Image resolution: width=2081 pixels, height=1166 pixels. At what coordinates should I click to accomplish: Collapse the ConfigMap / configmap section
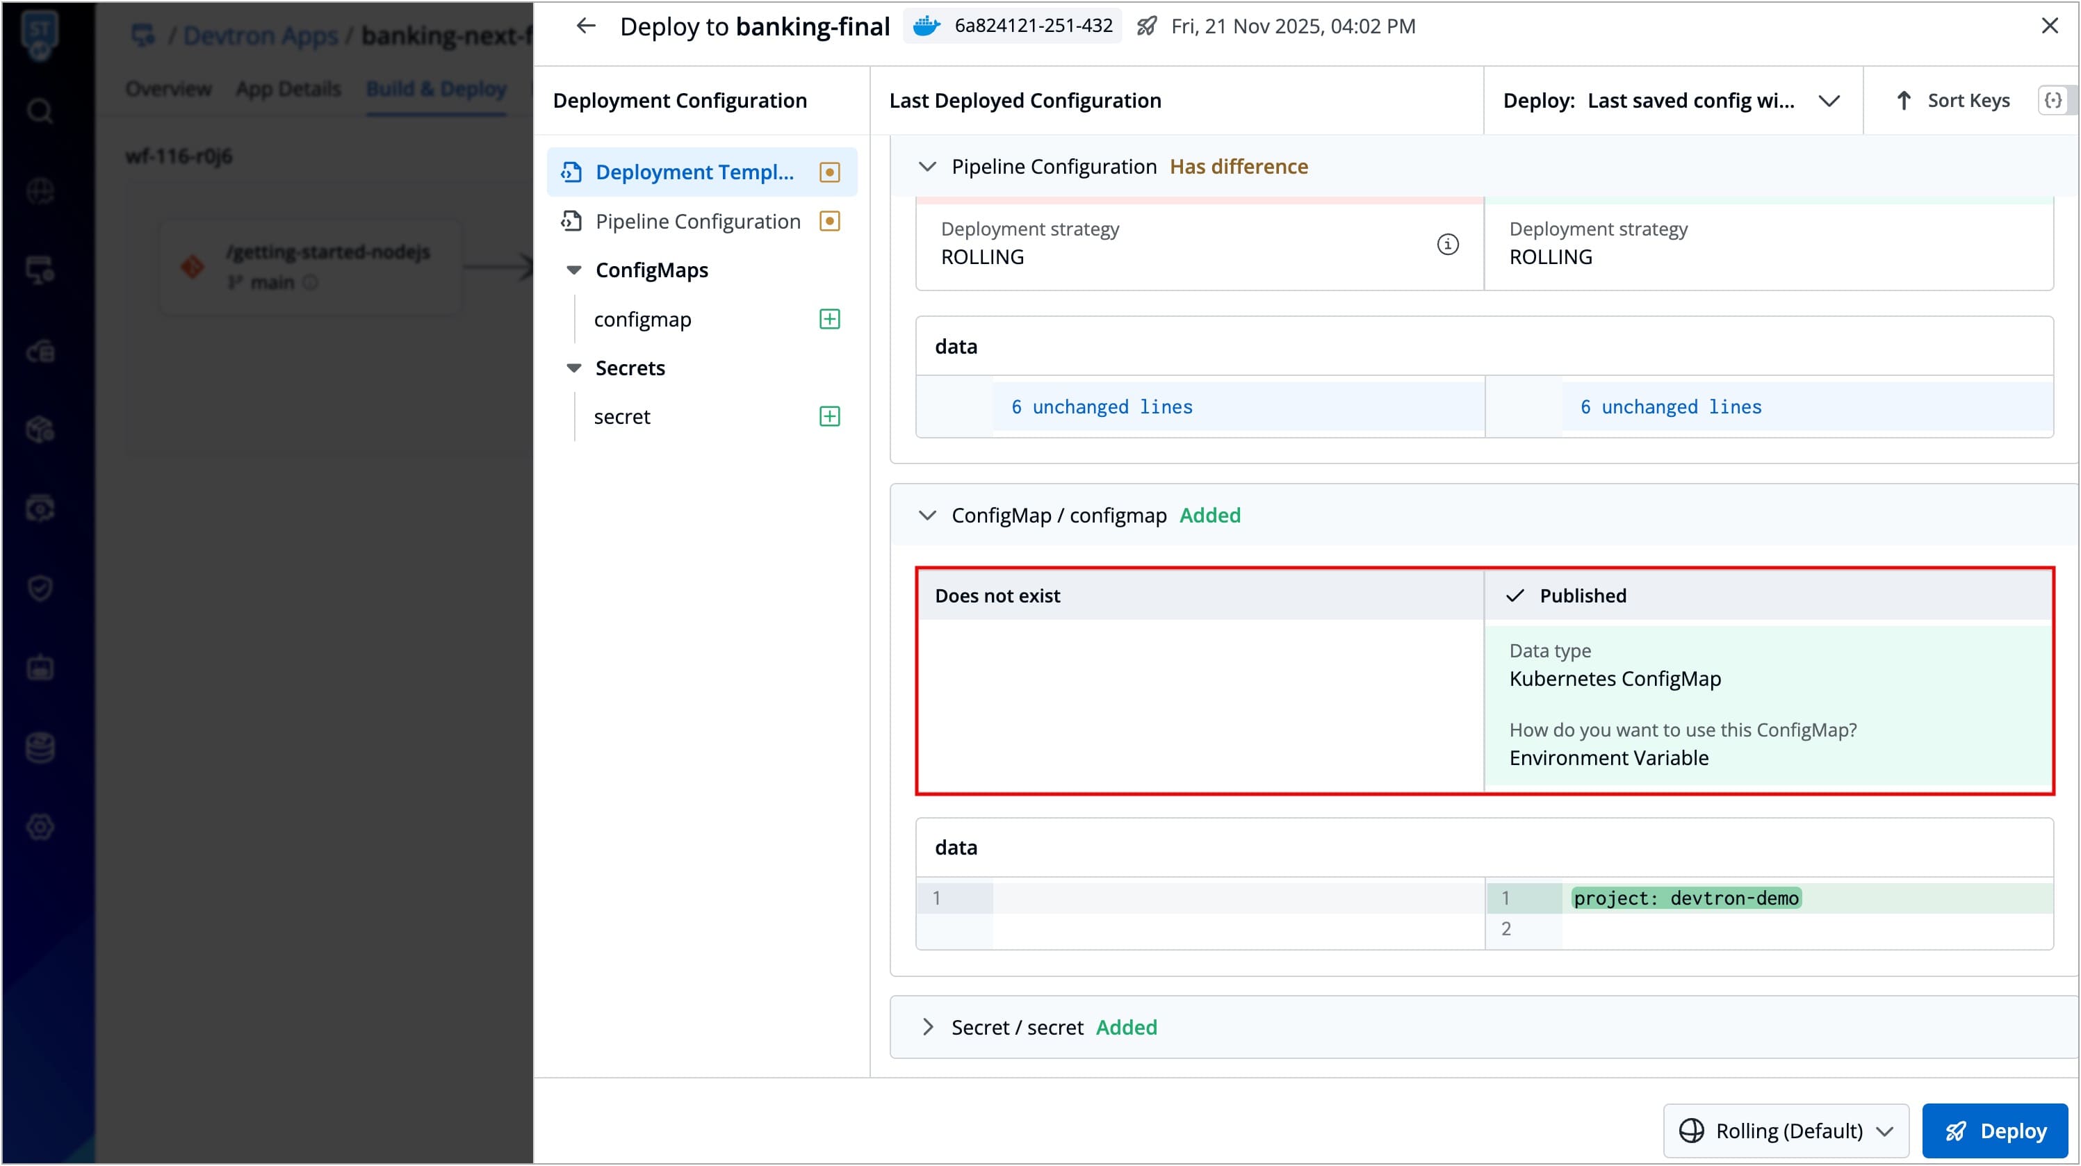(x=927, y=515)
